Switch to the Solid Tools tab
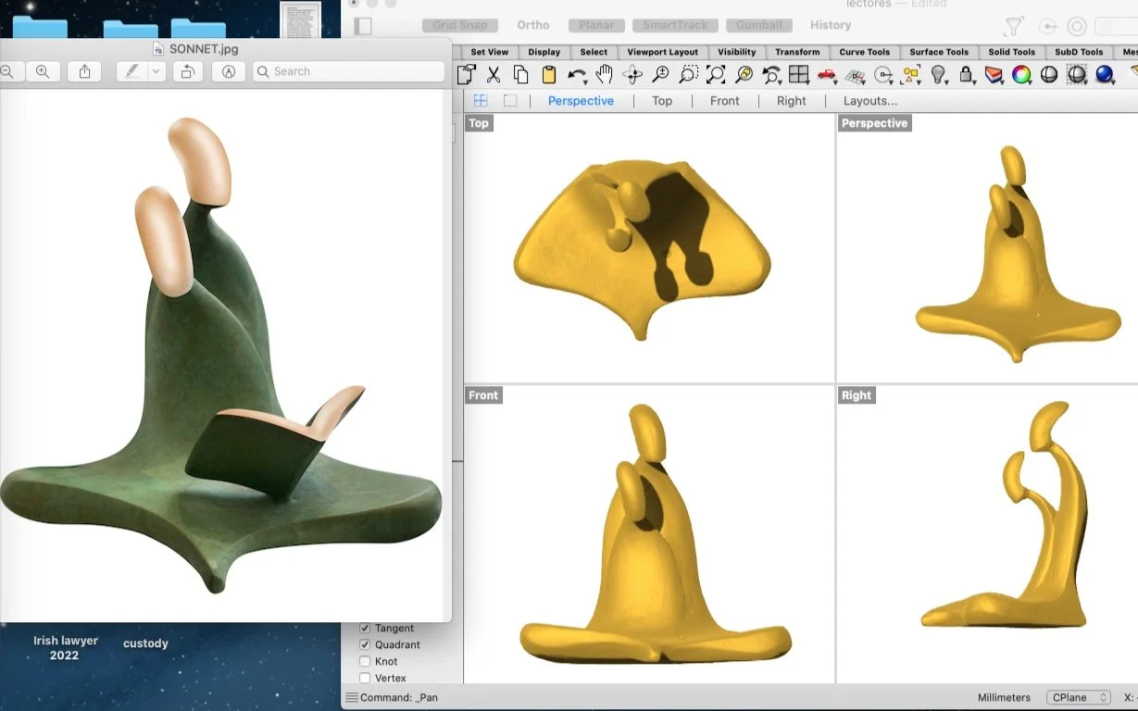 point(1011,52)
